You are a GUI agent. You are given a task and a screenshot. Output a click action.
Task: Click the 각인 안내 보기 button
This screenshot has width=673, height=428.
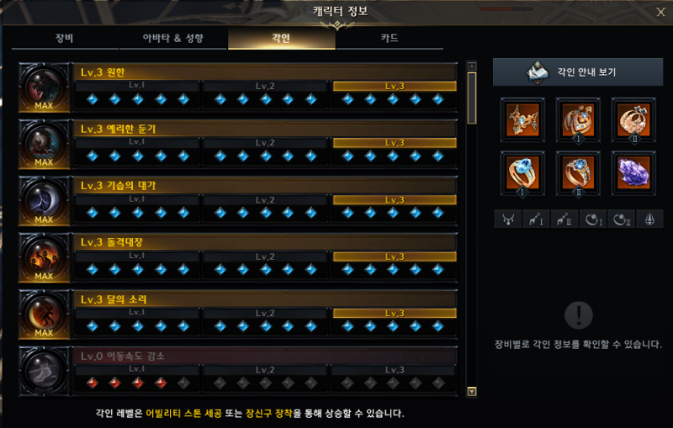pyautogui.click(x=578, y=72)
